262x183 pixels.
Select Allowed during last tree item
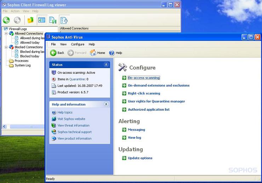coord(33,38)
